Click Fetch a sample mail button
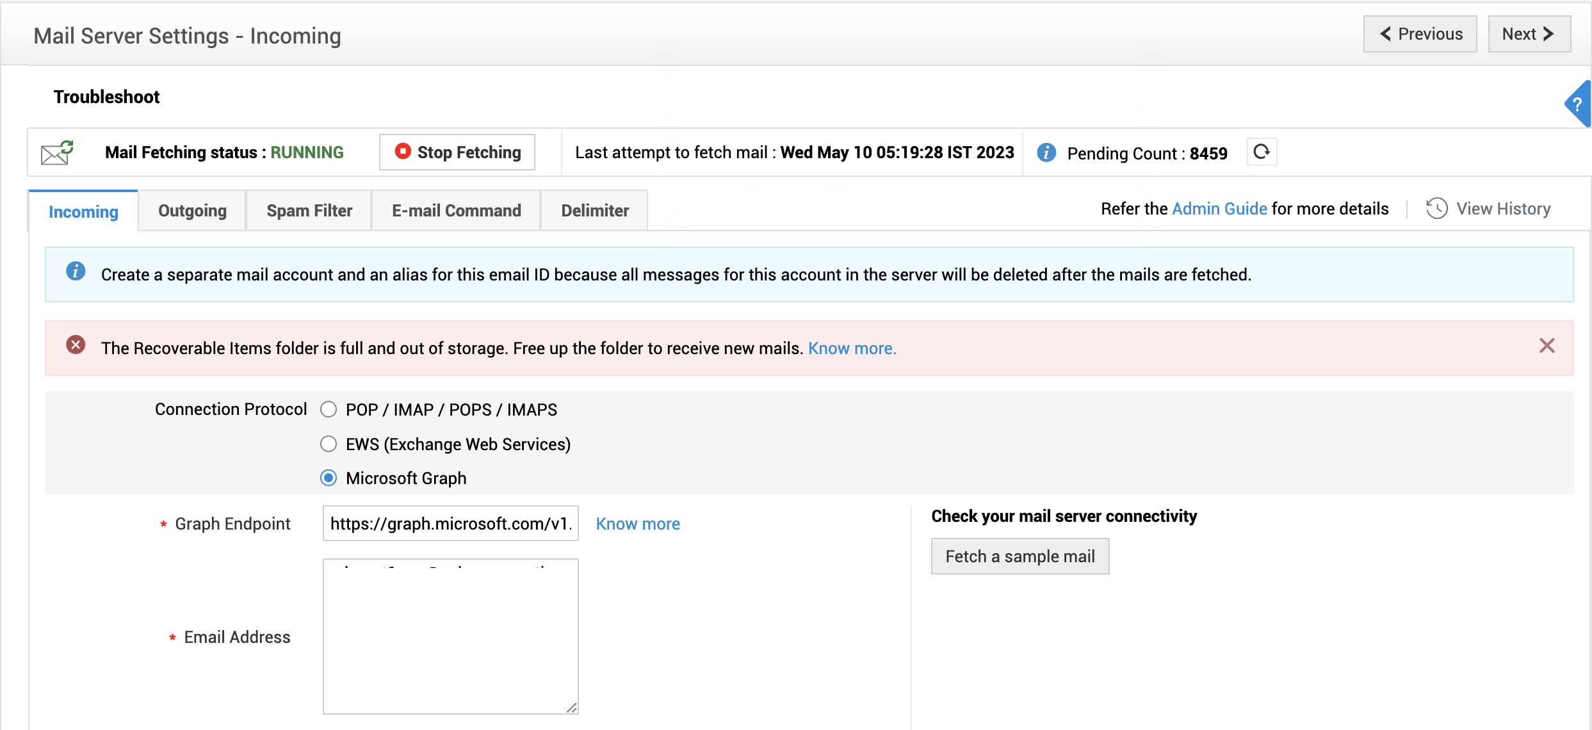 [1019, 556]
